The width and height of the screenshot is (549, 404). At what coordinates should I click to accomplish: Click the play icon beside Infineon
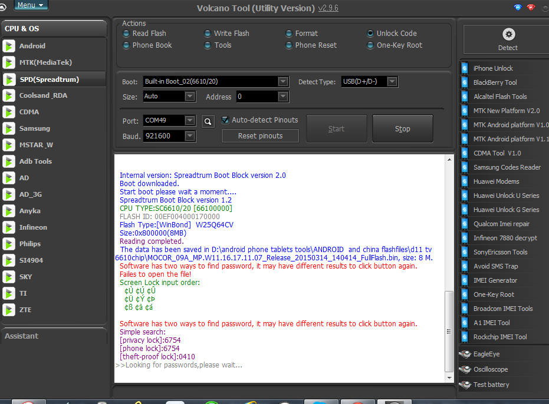click(x=9, y=227)
